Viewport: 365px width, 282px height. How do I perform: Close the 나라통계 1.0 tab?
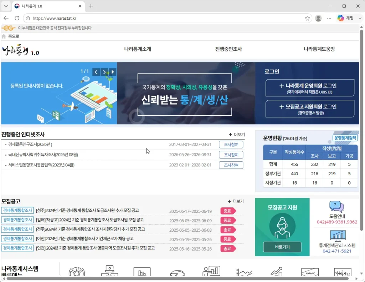[x=80, y=6]
